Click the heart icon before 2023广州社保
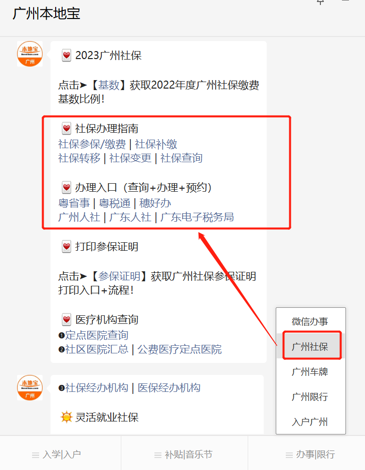The image size is (365, 470). click(x=66, y=56)
